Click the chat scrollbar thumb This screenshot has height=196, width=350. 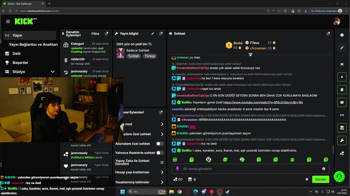[x=333, y=149]
